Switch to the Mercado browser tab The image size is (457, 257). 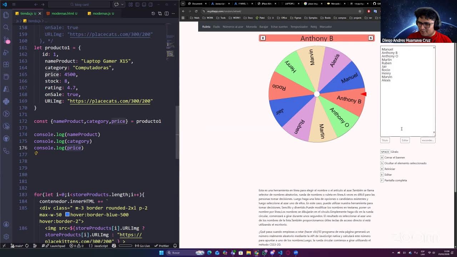[x=337, y=4]
